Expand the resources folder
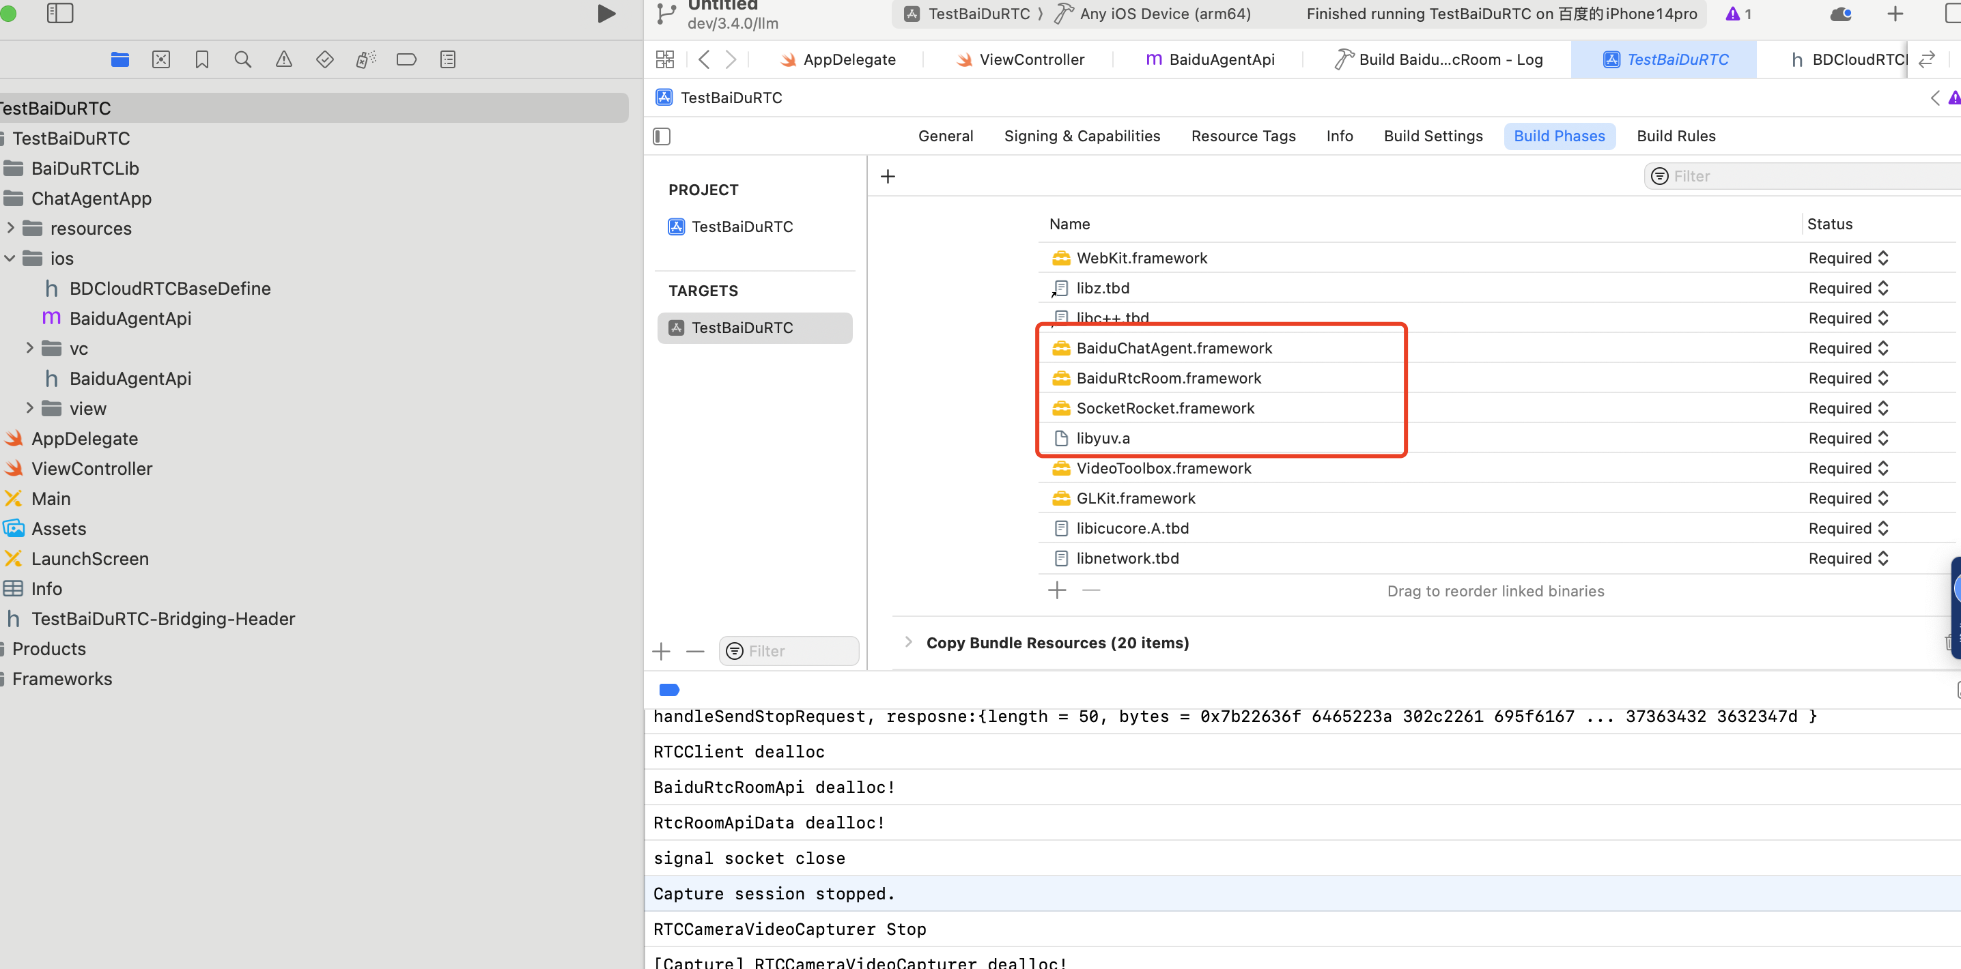 10,227
